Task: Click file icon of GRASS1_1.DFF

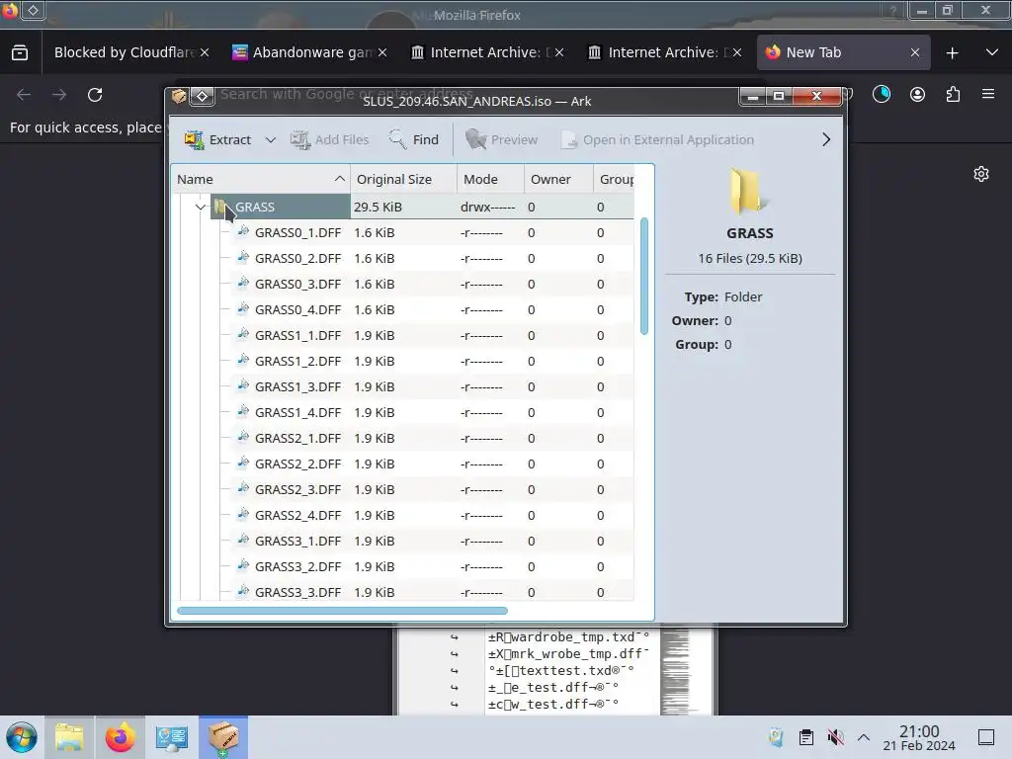Action: (243, 334)
